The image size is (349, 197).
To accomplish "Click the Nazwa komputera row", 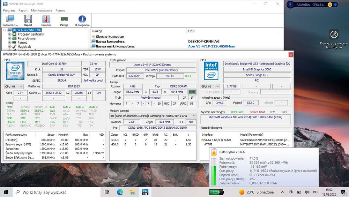I will coord(186,41).
